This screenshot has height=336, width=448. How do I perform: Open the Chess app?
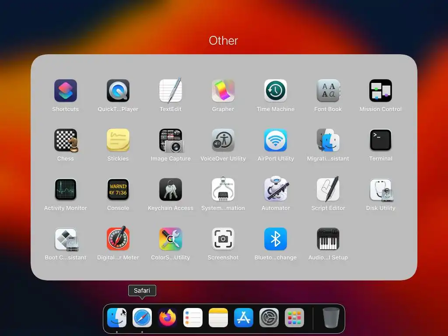pyautogui.click(x=66, y=140)
